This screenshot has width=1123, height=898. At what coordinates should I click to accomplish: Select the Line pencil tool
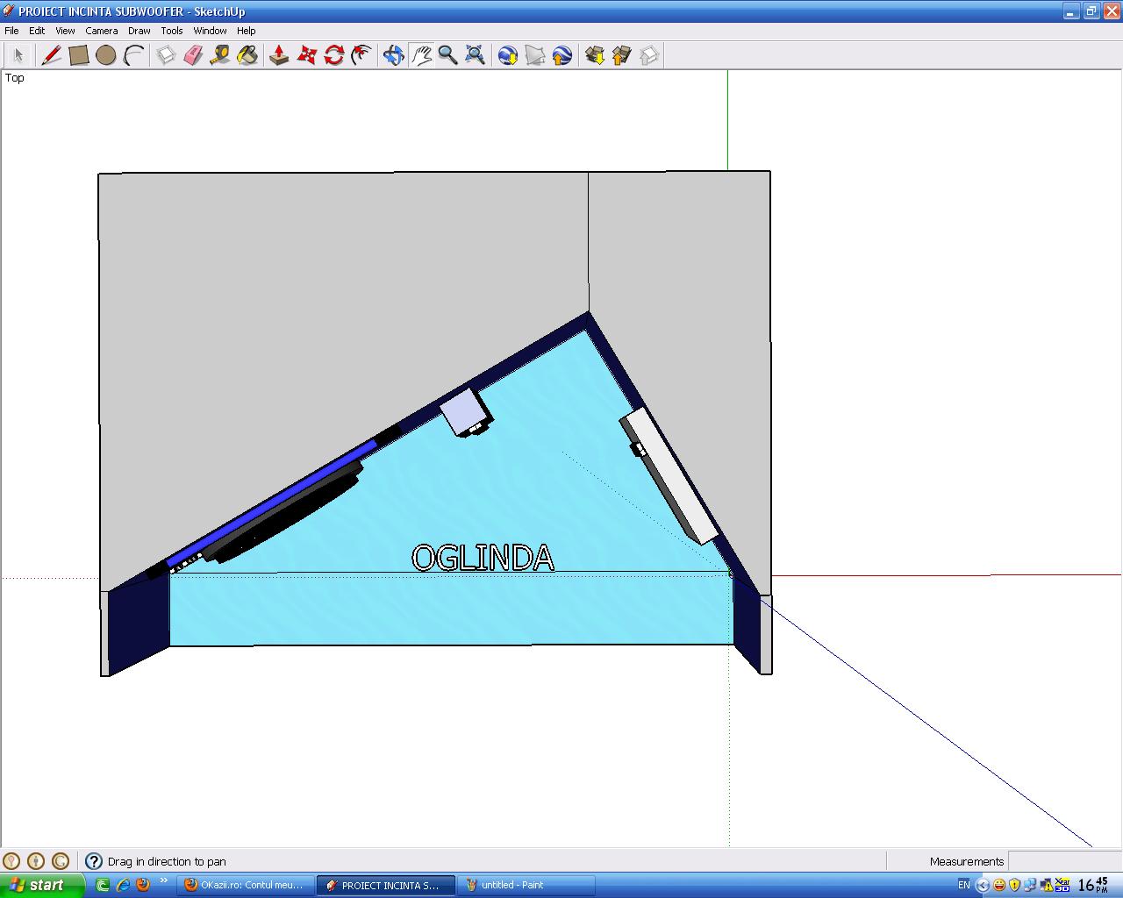click(51, 55)
